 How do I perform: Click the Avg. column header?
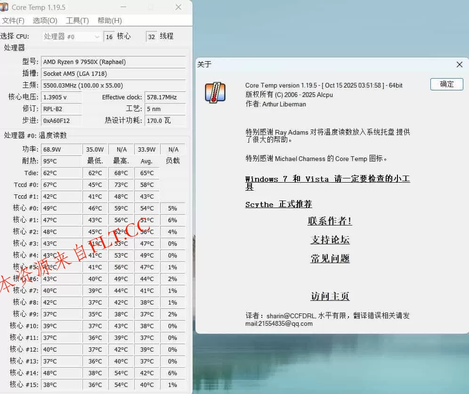[x=146, y=161]
